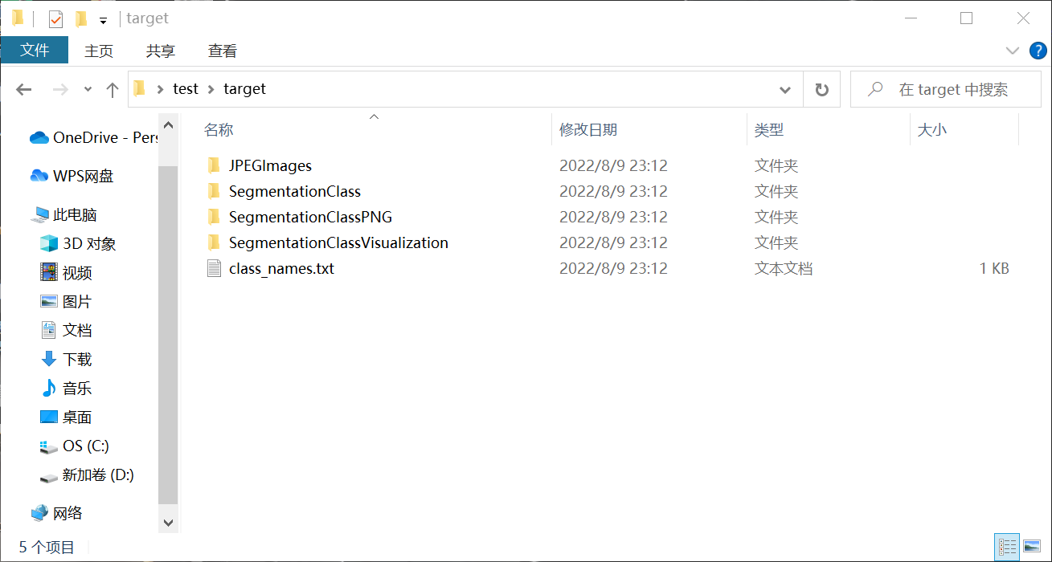Open 3D 对象 in navigation pane
Screen dimensions: 1052x562
click(x=78, y=243)
